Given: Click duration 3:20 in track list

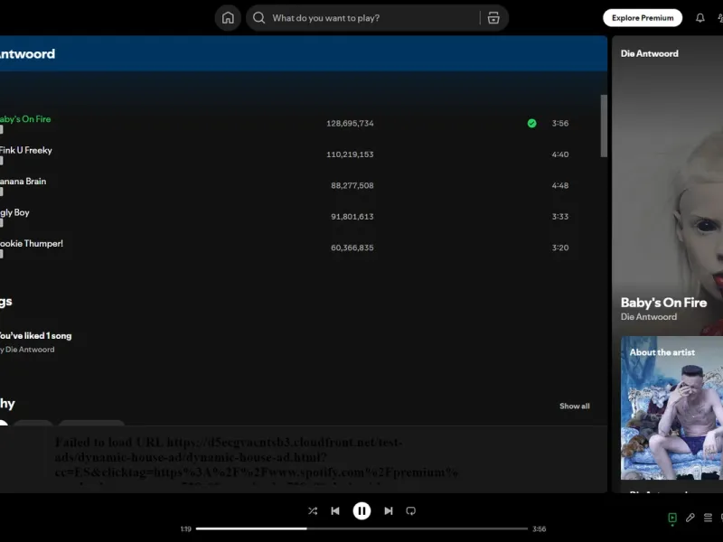Looking at the screenshot, I should pyautogui.click(x=560, y=248).
